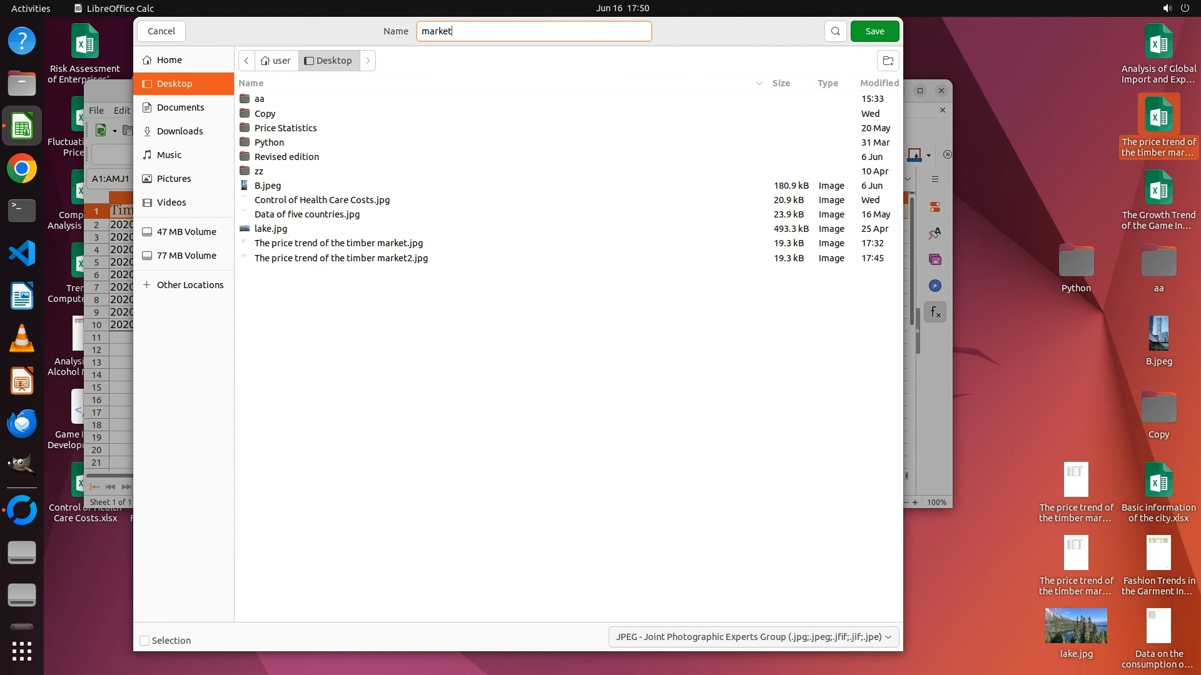This screenshot has height=675, width=1201.
Task: Open Gallery sidebar icon
Action: pos(935,259)
